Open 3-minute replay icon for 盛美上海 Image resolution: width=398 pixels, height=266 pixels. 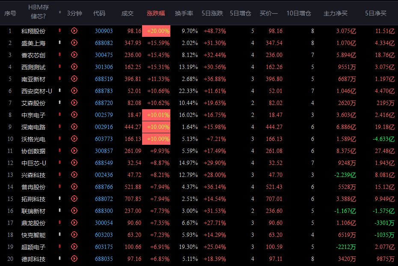click(74, 43)
